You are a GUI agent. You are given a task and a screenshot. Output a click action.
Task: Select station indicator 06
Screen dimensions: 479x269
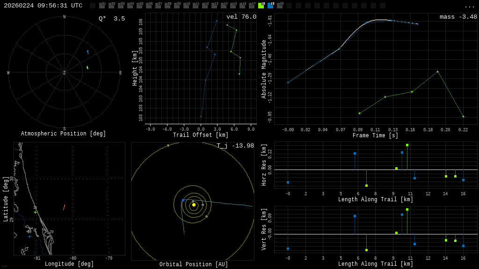coord(149,5)
